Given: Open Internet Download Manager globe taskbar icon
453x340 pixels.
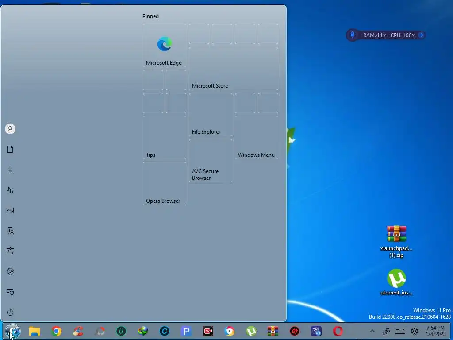Looking at the screenshot, I should point(143,331).
